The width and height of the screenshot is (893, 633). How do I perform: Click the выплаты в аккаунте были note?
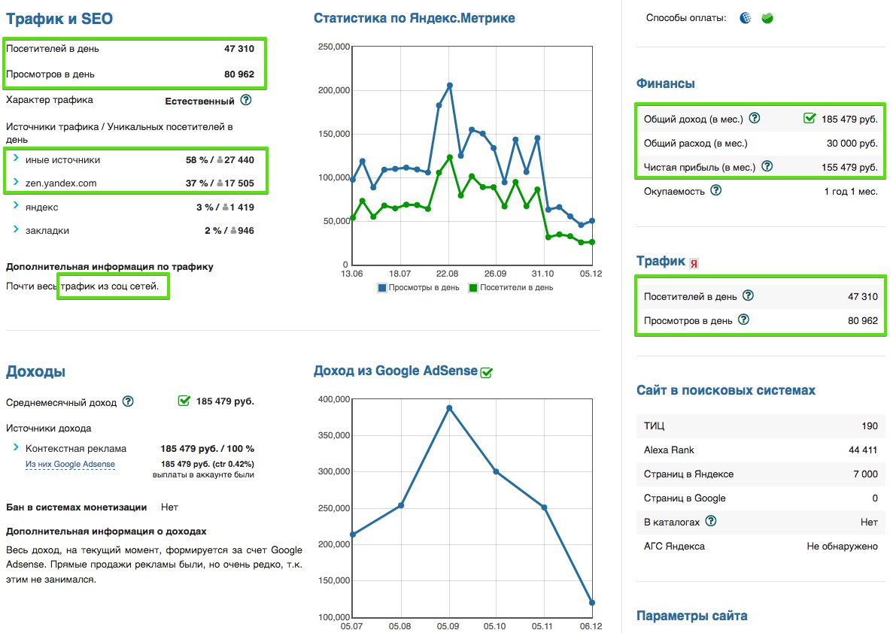(x=203, y=475)
